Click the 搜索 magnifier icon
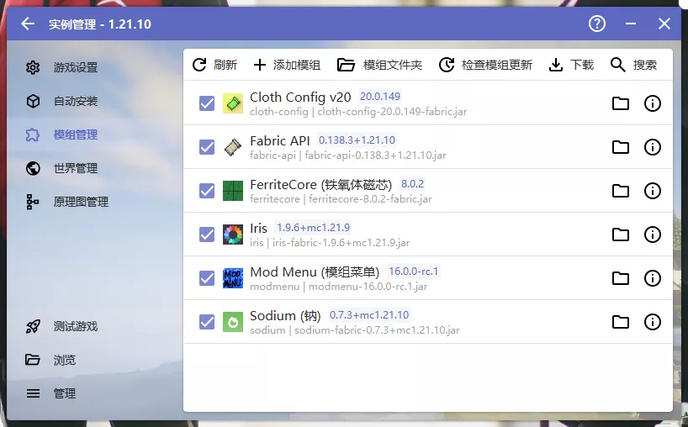The image size is (688, 427). pos(618,65)
